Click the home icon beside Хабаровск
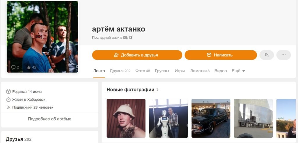This screenshot has width=298, height=143. [x=8, y=99]
